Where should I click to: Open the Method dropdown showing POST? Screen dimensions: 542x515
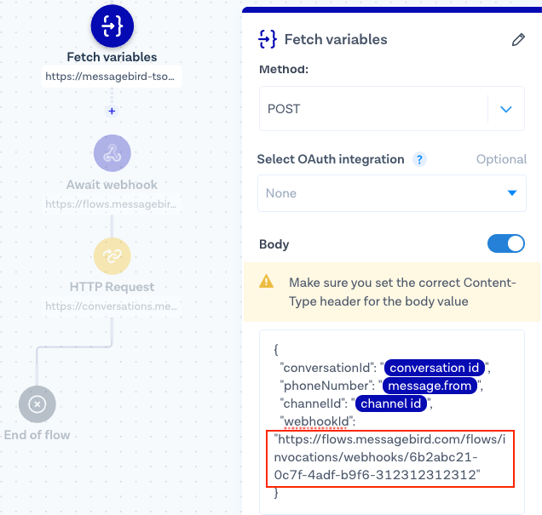[375, 109]
